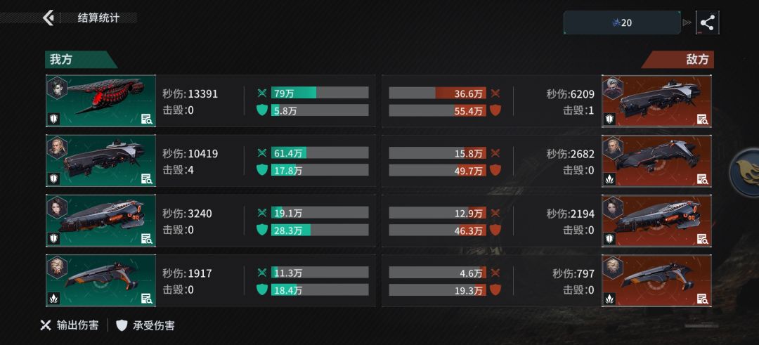Select the 我方 team header tab
The image size is (759, 345).
(80, 60)
